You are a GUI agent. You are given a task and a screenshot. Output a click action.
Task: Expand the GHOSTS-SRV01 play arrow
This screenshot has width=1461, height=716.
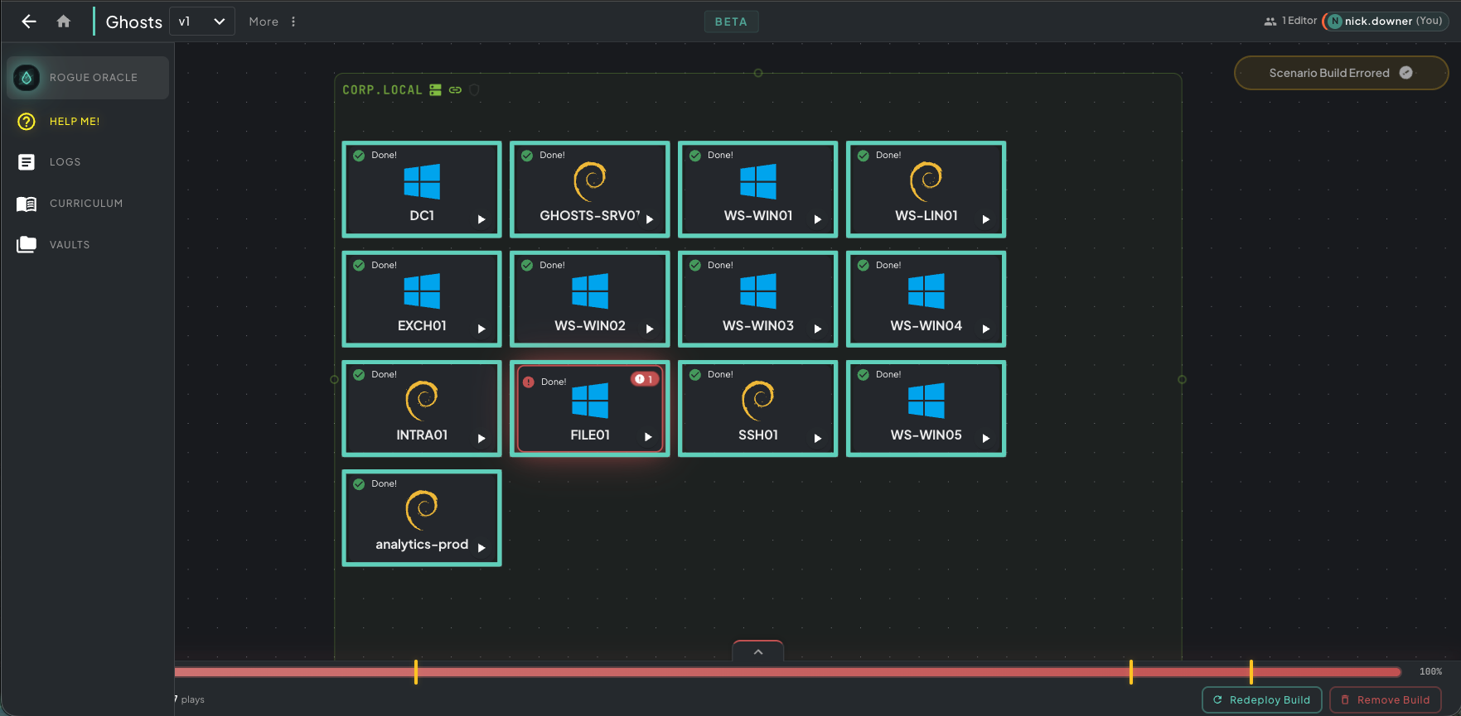pyautogui.click(x=650, y=219)
